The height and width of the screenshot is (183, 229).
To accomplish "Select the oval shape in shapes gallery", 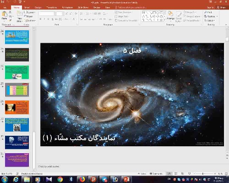I will (x=158, y=12).
